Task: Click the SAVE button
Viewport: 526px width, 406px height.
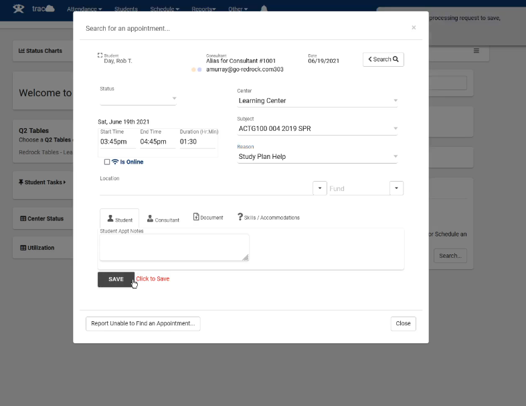Action: click(116, 279)
